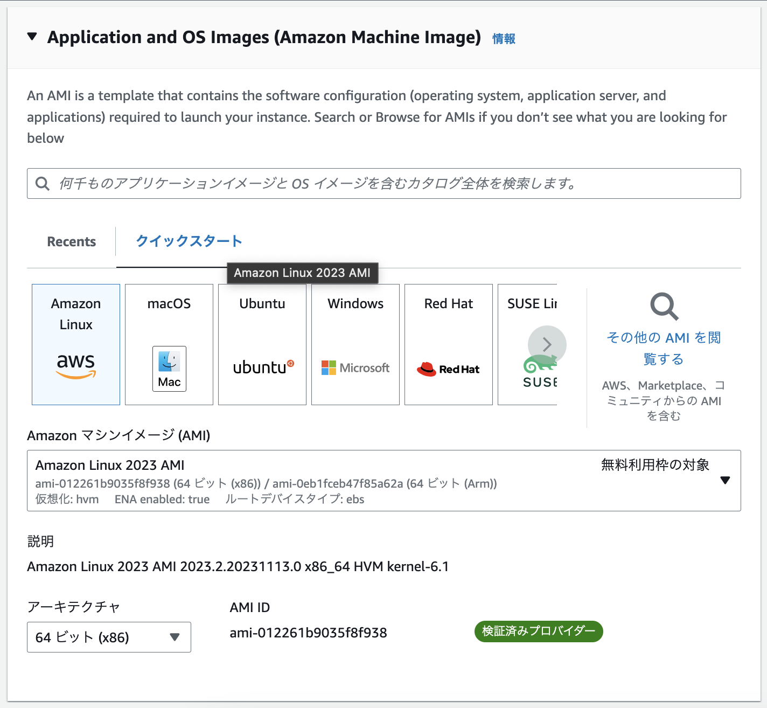Click the 説明 heading

(40, 541)
